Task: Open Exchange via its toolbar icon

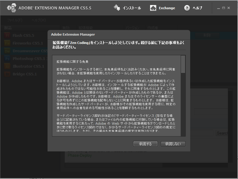Action: pos(153,8)
